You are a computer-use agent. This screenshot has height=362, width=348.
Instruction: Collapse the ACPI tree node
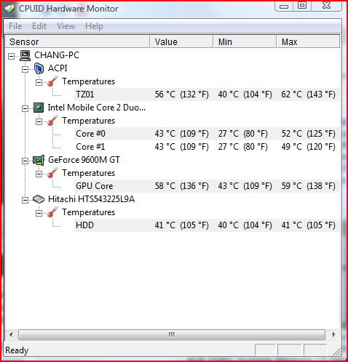(25, 70)
